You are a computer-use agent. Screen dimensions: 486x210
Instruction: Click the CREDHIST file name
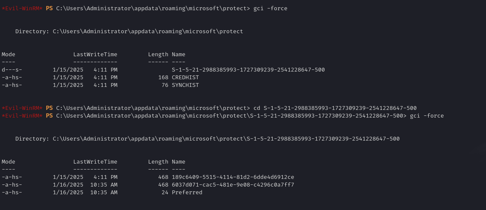point(185,78)
